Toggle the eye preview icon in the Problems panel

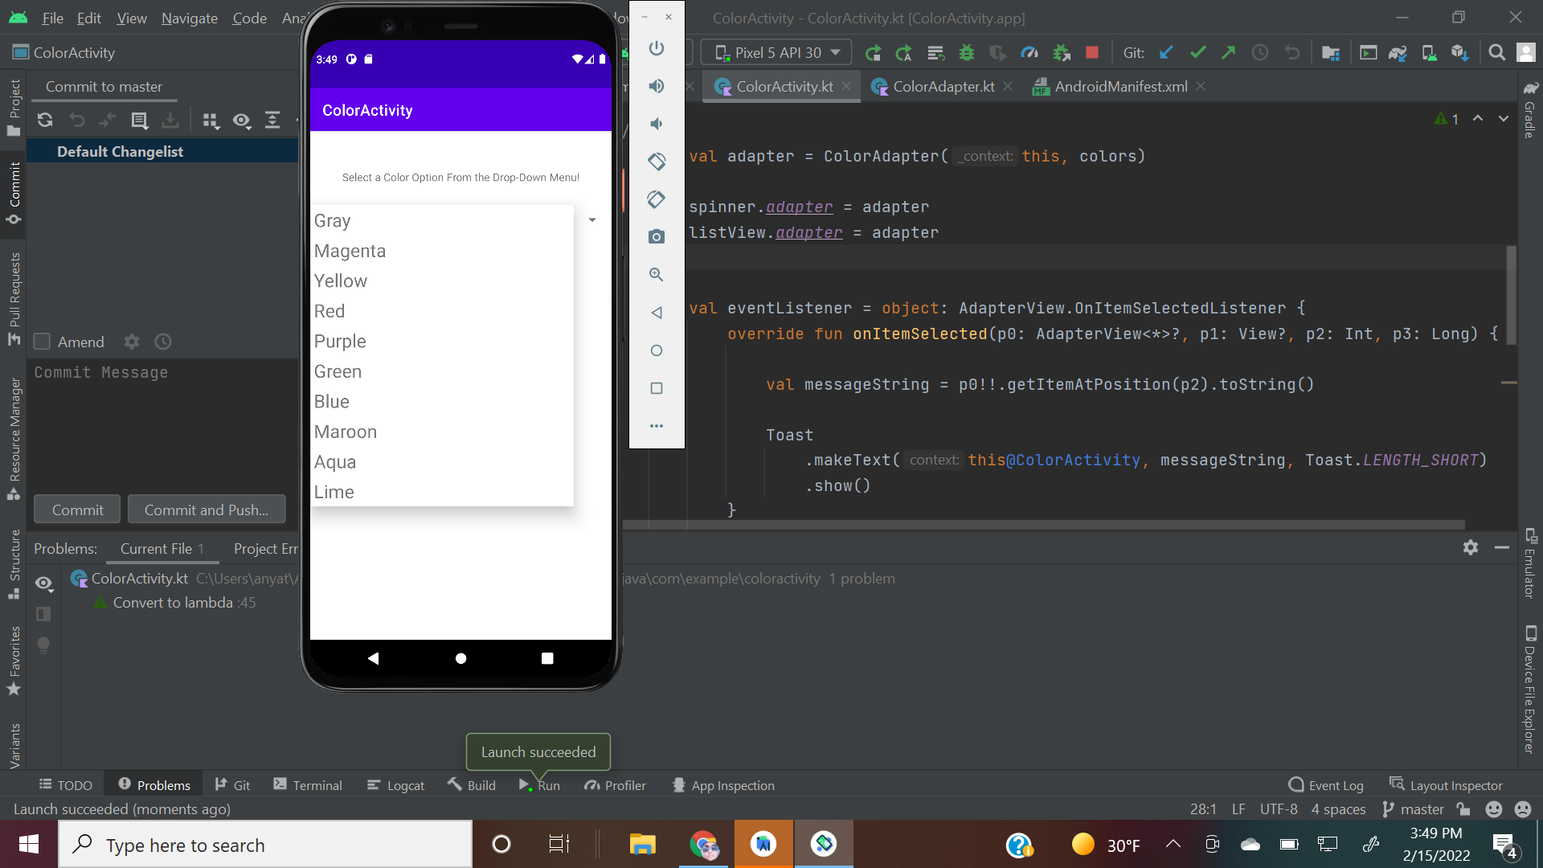coord(44,583)
